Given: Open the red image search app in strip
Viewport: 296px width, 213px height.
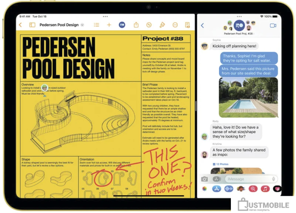Looking at the screenshot, I should click(253, 189).
